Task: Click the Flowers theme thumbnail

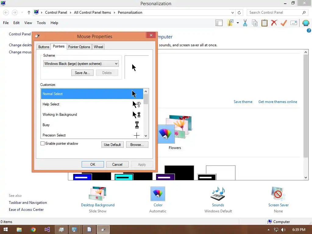Action: tap(175, 129)
